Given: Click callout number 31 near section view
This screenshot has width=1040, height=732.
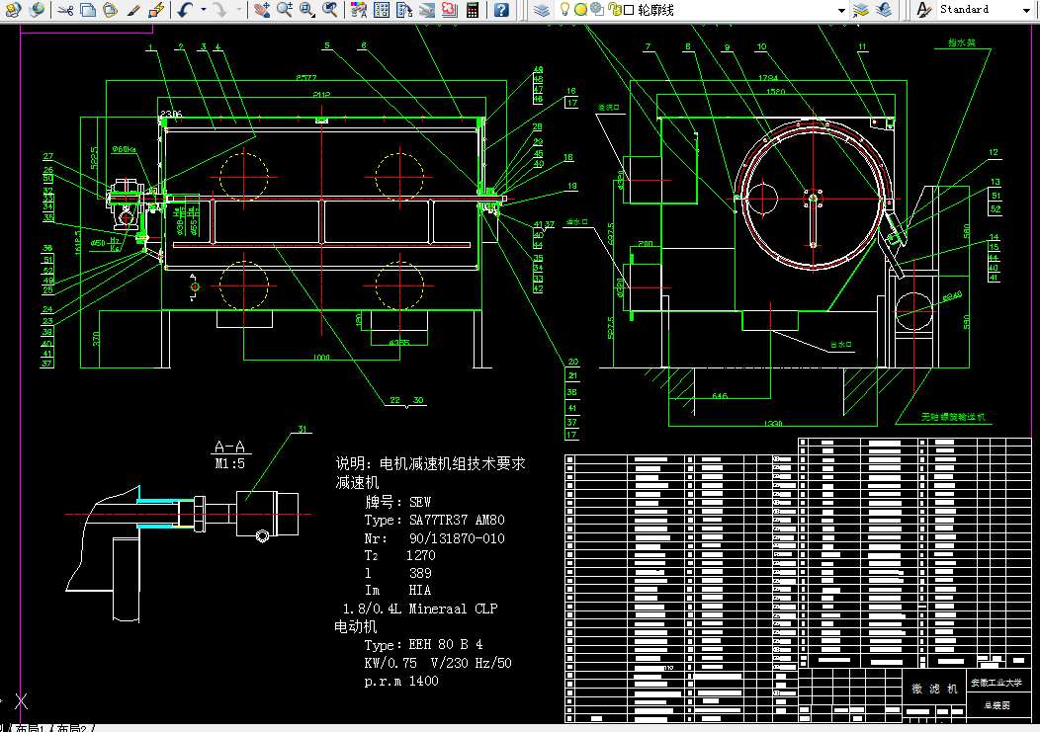Looking at the screenshot, I should (x=303, y=429).
